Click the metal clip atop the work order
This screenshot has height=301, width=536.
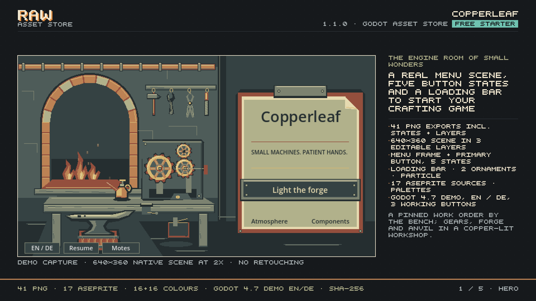tap(300, 91)
